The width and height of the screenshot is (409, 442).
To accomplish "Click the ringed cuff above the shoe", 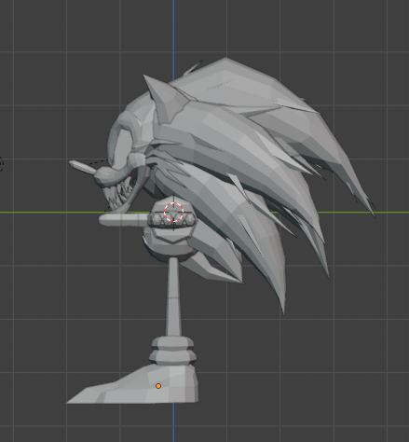I will pyautogui.click(x=173, y=351).
